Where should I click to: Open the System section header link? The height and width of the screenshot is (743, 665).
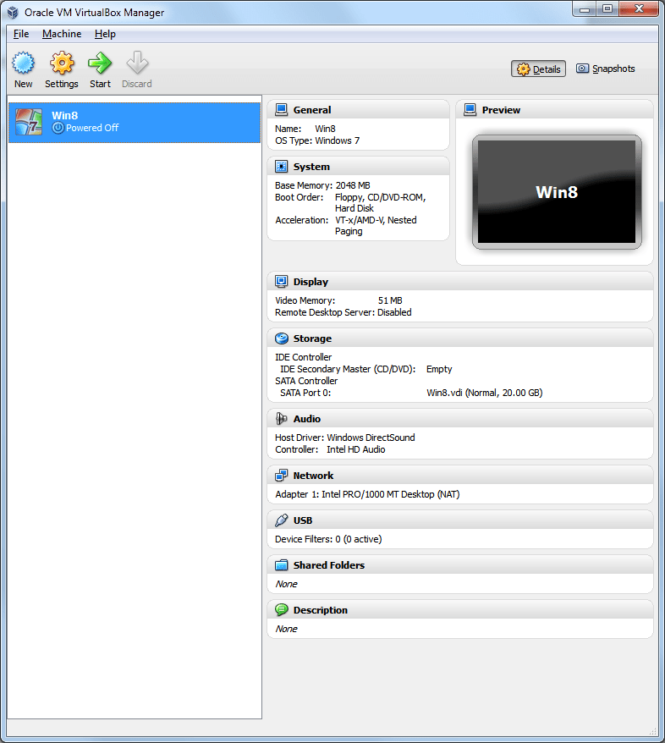(311, 167)
